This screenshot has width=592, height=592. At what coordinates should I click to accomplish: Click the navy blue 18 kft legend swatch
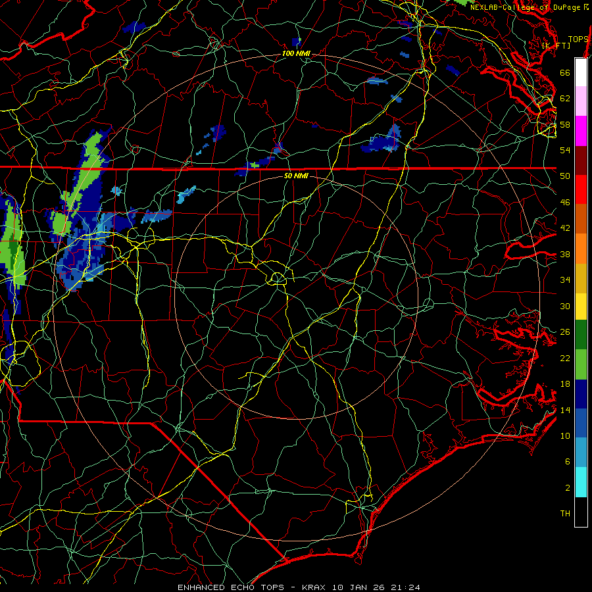click(x=581, y=394)
